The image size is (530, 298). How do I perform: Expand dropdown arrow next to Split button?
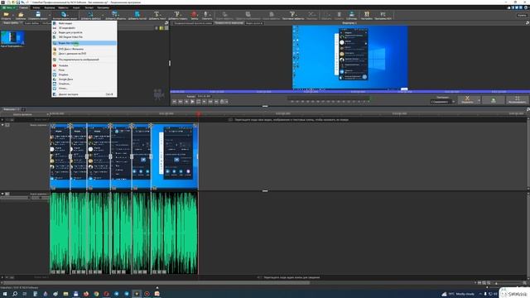(479, 100)
